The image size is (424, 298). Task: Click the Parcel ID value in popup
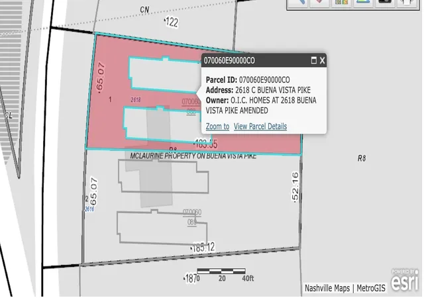[x=264, y=79]
